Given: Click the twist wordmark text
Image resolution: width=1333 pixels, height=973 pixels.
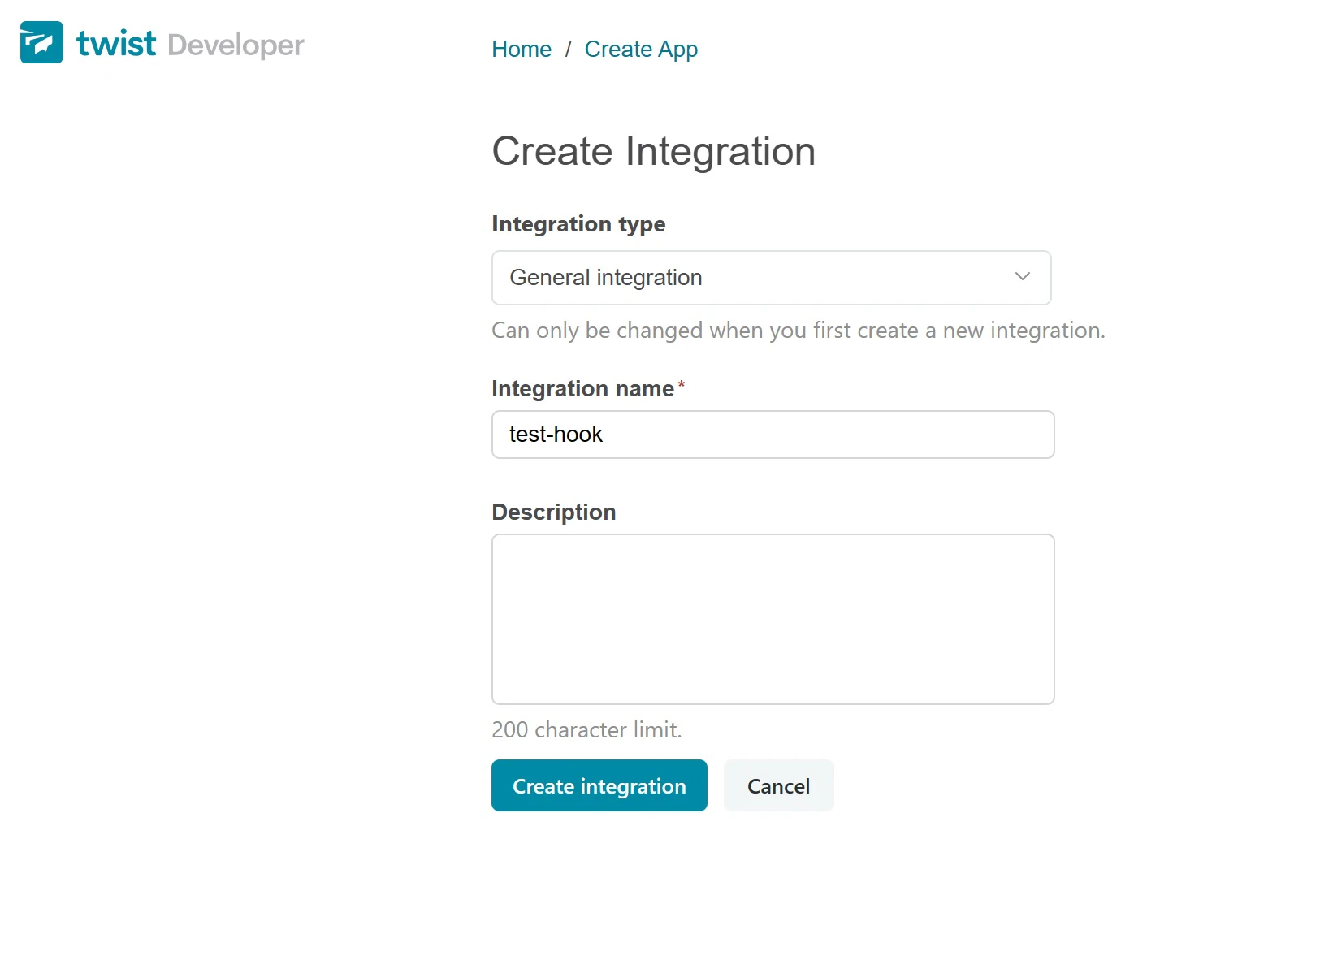Looking at the screenshot, I should tap(116, 44).
